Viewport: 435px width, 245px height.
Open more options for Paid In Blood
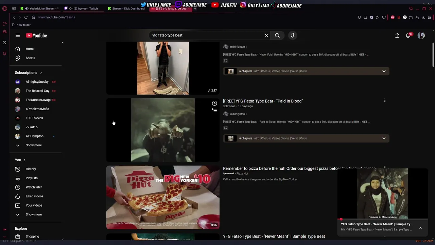(x=385, y=100)
